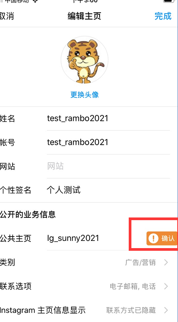Tap the battery icon in the status bar
Screen dimensions: 178x322
click(x=169, y=1)
